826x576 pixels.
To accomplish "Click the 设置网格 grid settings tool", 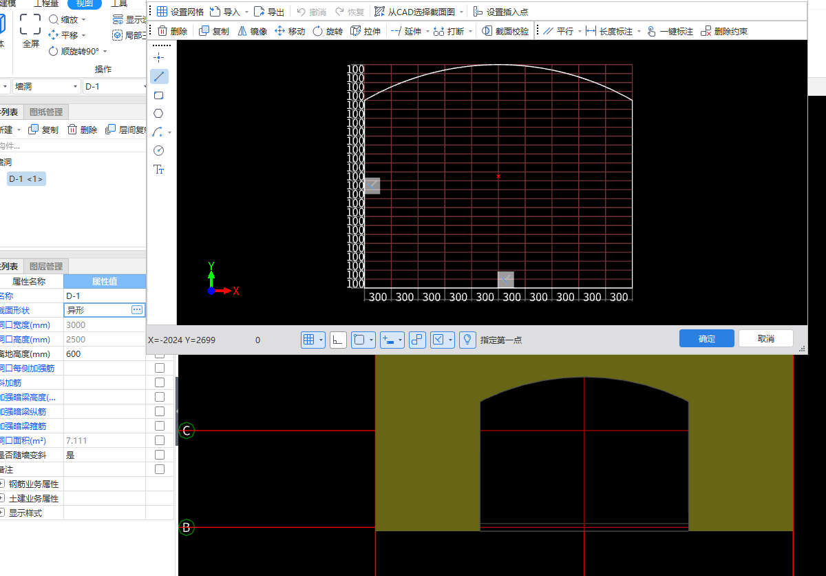I will point(180,12).
